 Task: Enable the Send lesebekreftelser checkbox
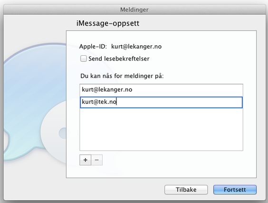tap(84, 59)
